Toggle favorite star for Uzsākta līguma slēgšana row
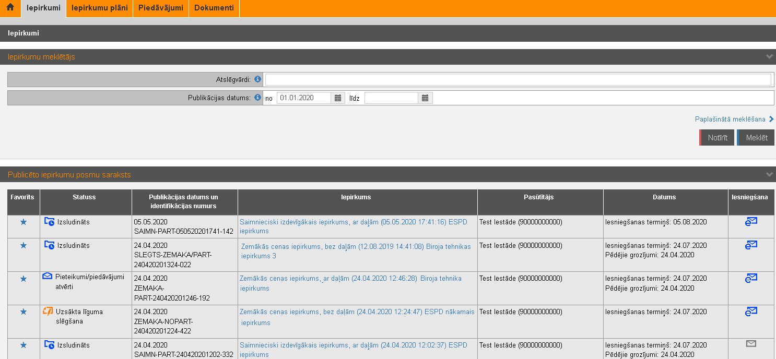Image resolution: width=776 pixels, height=359 pixels. [x=23, y=312]
